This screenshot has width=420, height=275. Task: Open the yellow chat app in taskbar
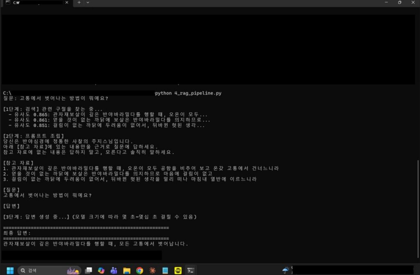click(178, 270)
